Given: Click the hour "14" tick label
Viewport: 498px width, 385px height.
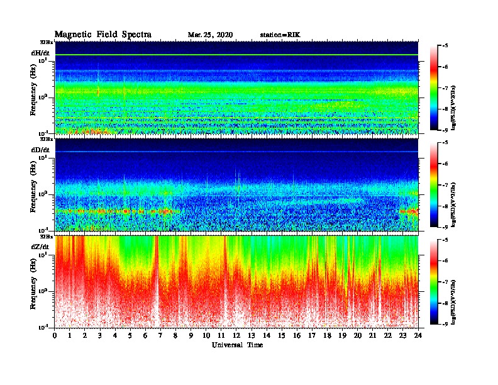Looking at the screenshot, I should (x=267, y=335).
